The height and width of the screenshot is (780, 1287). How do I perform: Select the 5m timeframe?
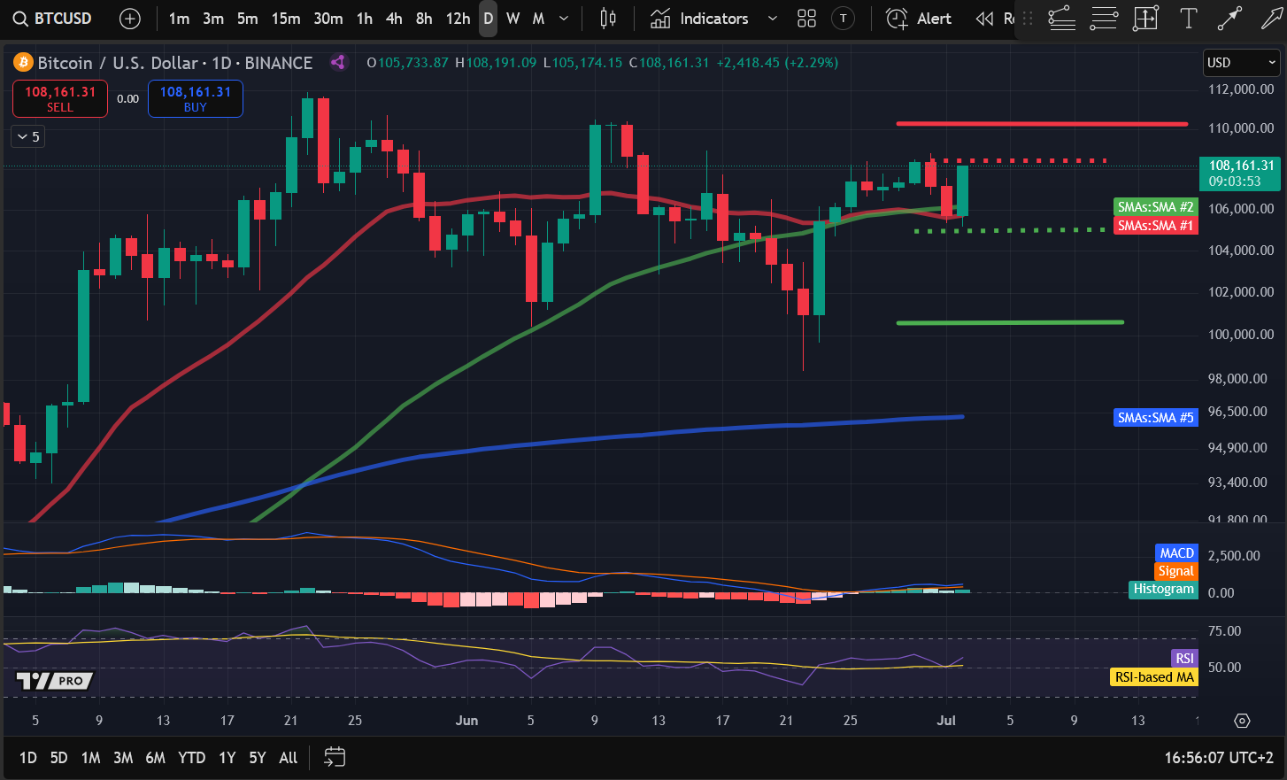248,19
